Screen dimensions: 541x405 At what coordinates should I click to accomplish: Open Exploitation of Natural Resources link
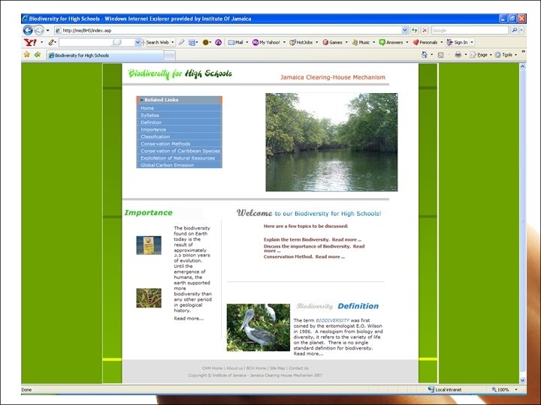(x=177, y=158)
